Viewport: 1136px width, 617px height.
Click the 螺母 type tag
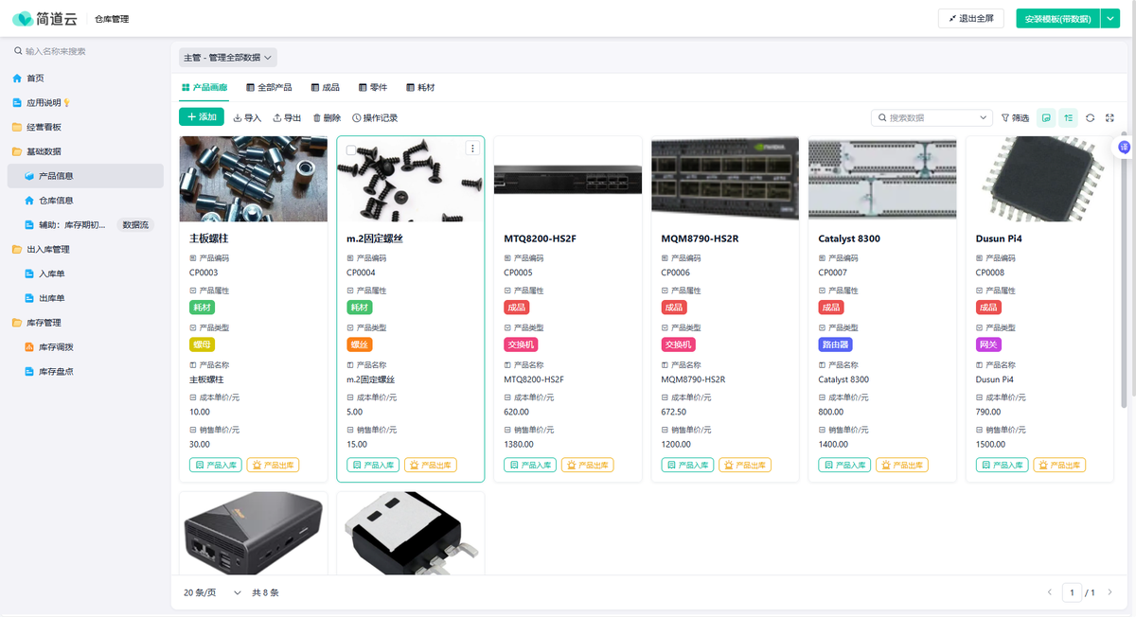point(203,344)
